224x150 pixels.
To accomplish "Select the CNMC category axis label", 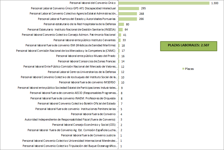I will [x=66, y=51].
